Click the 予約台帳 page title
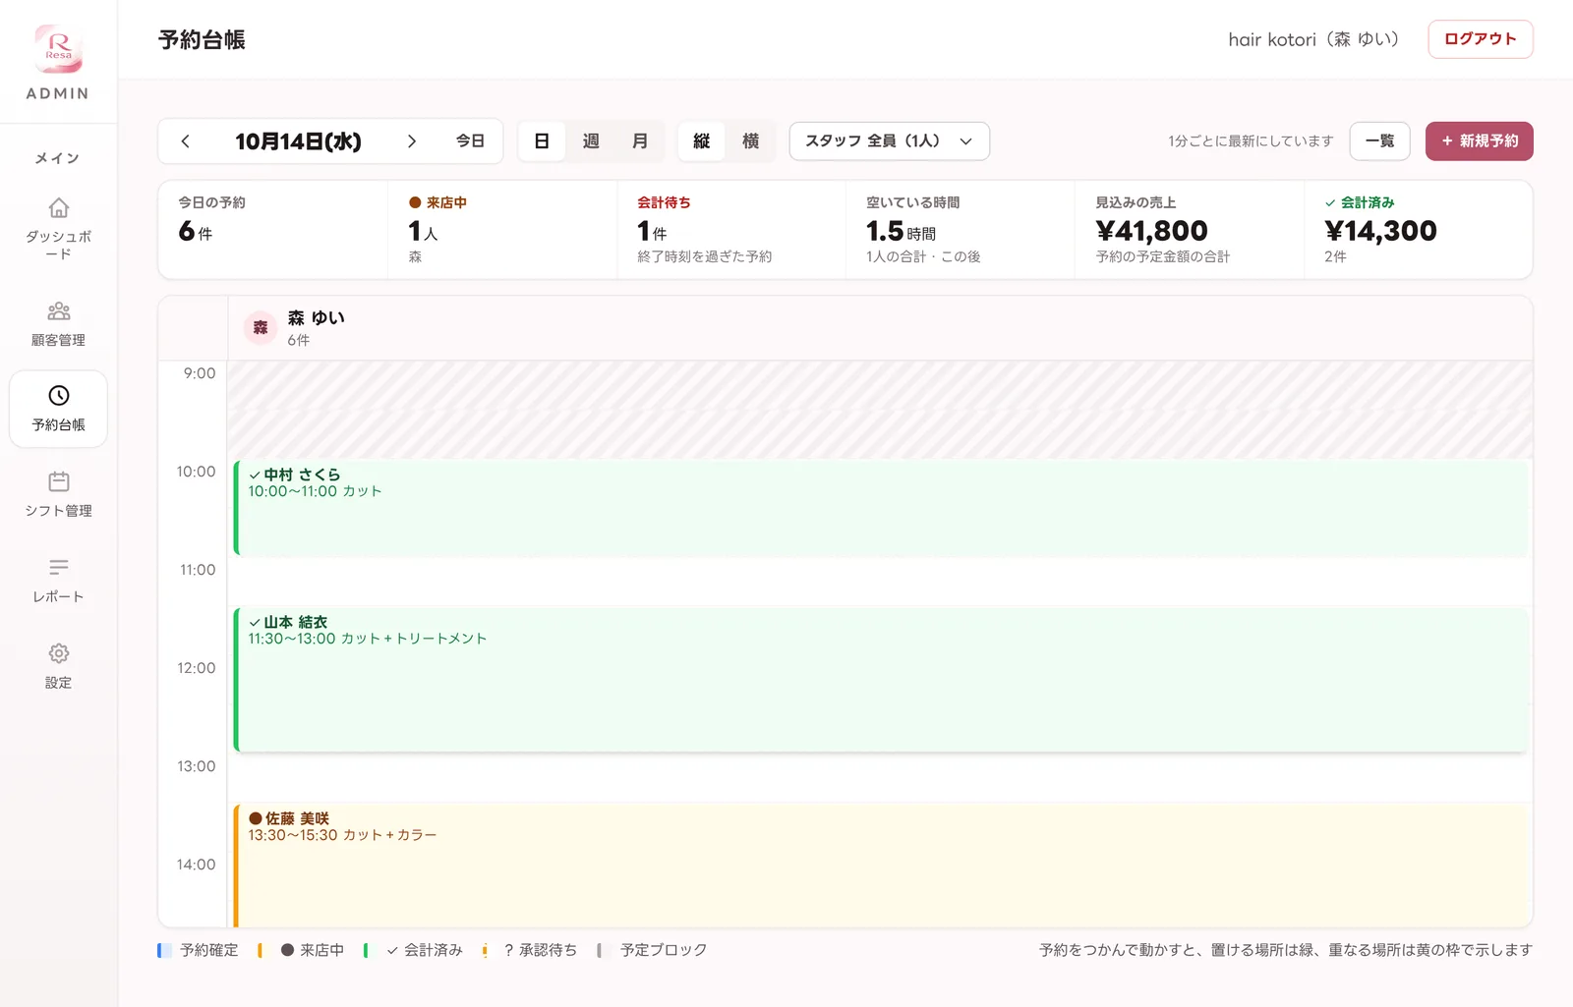1573x1007 pixels. click(202, 39)
